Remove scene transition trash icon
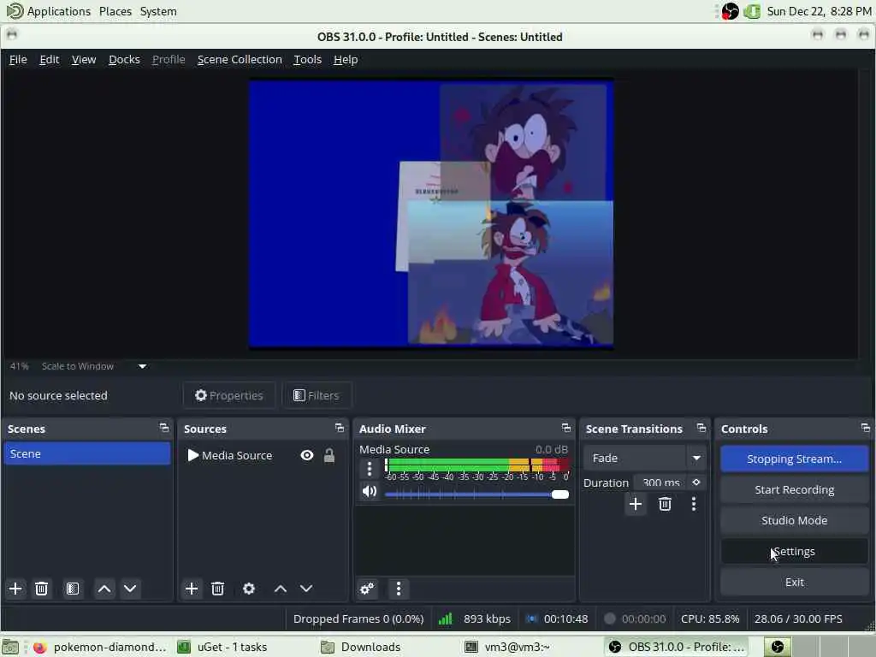Viewport: 876px width, 657px height. pos(665,504)
